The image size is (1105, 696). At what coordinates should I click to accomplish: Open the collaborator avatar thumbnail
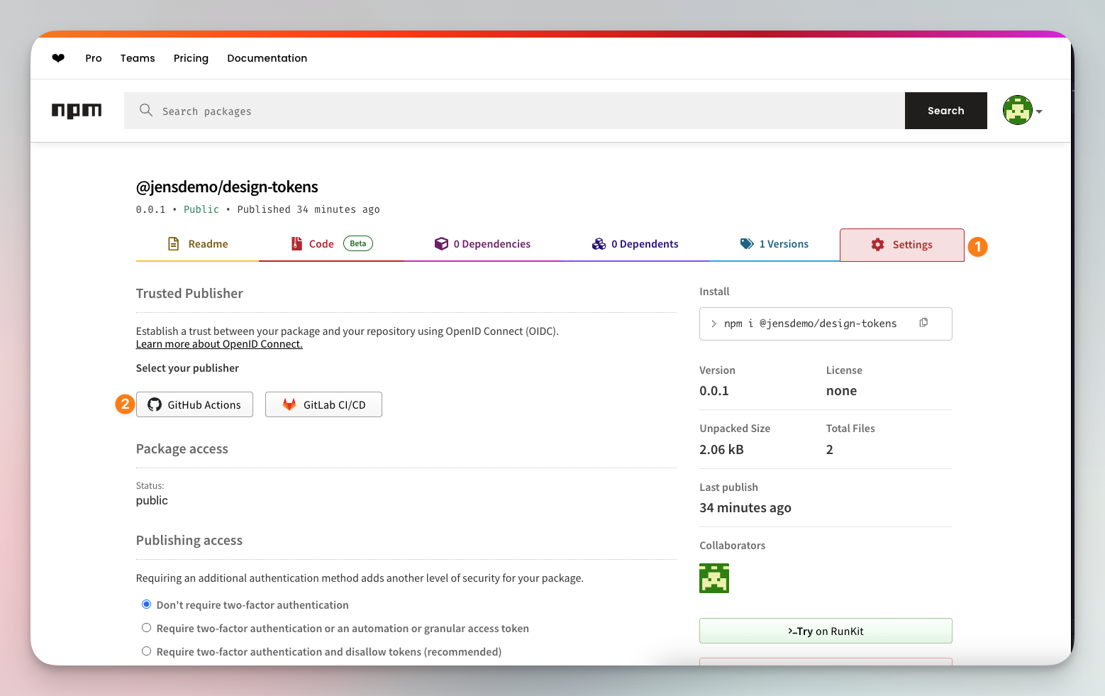[x=714, y=578]
